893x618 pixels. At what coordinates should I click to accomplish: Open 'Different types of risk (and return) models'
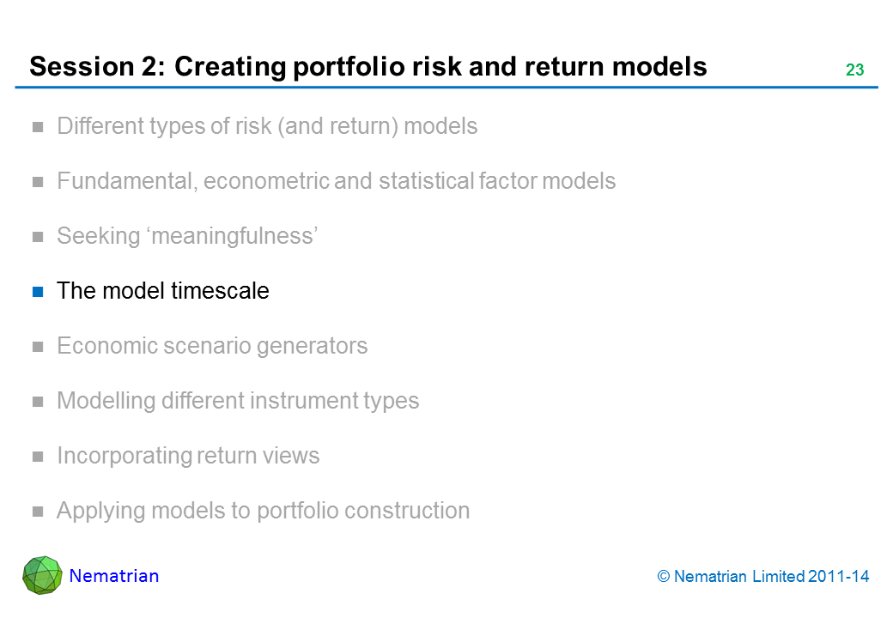(x=267, y=126)
